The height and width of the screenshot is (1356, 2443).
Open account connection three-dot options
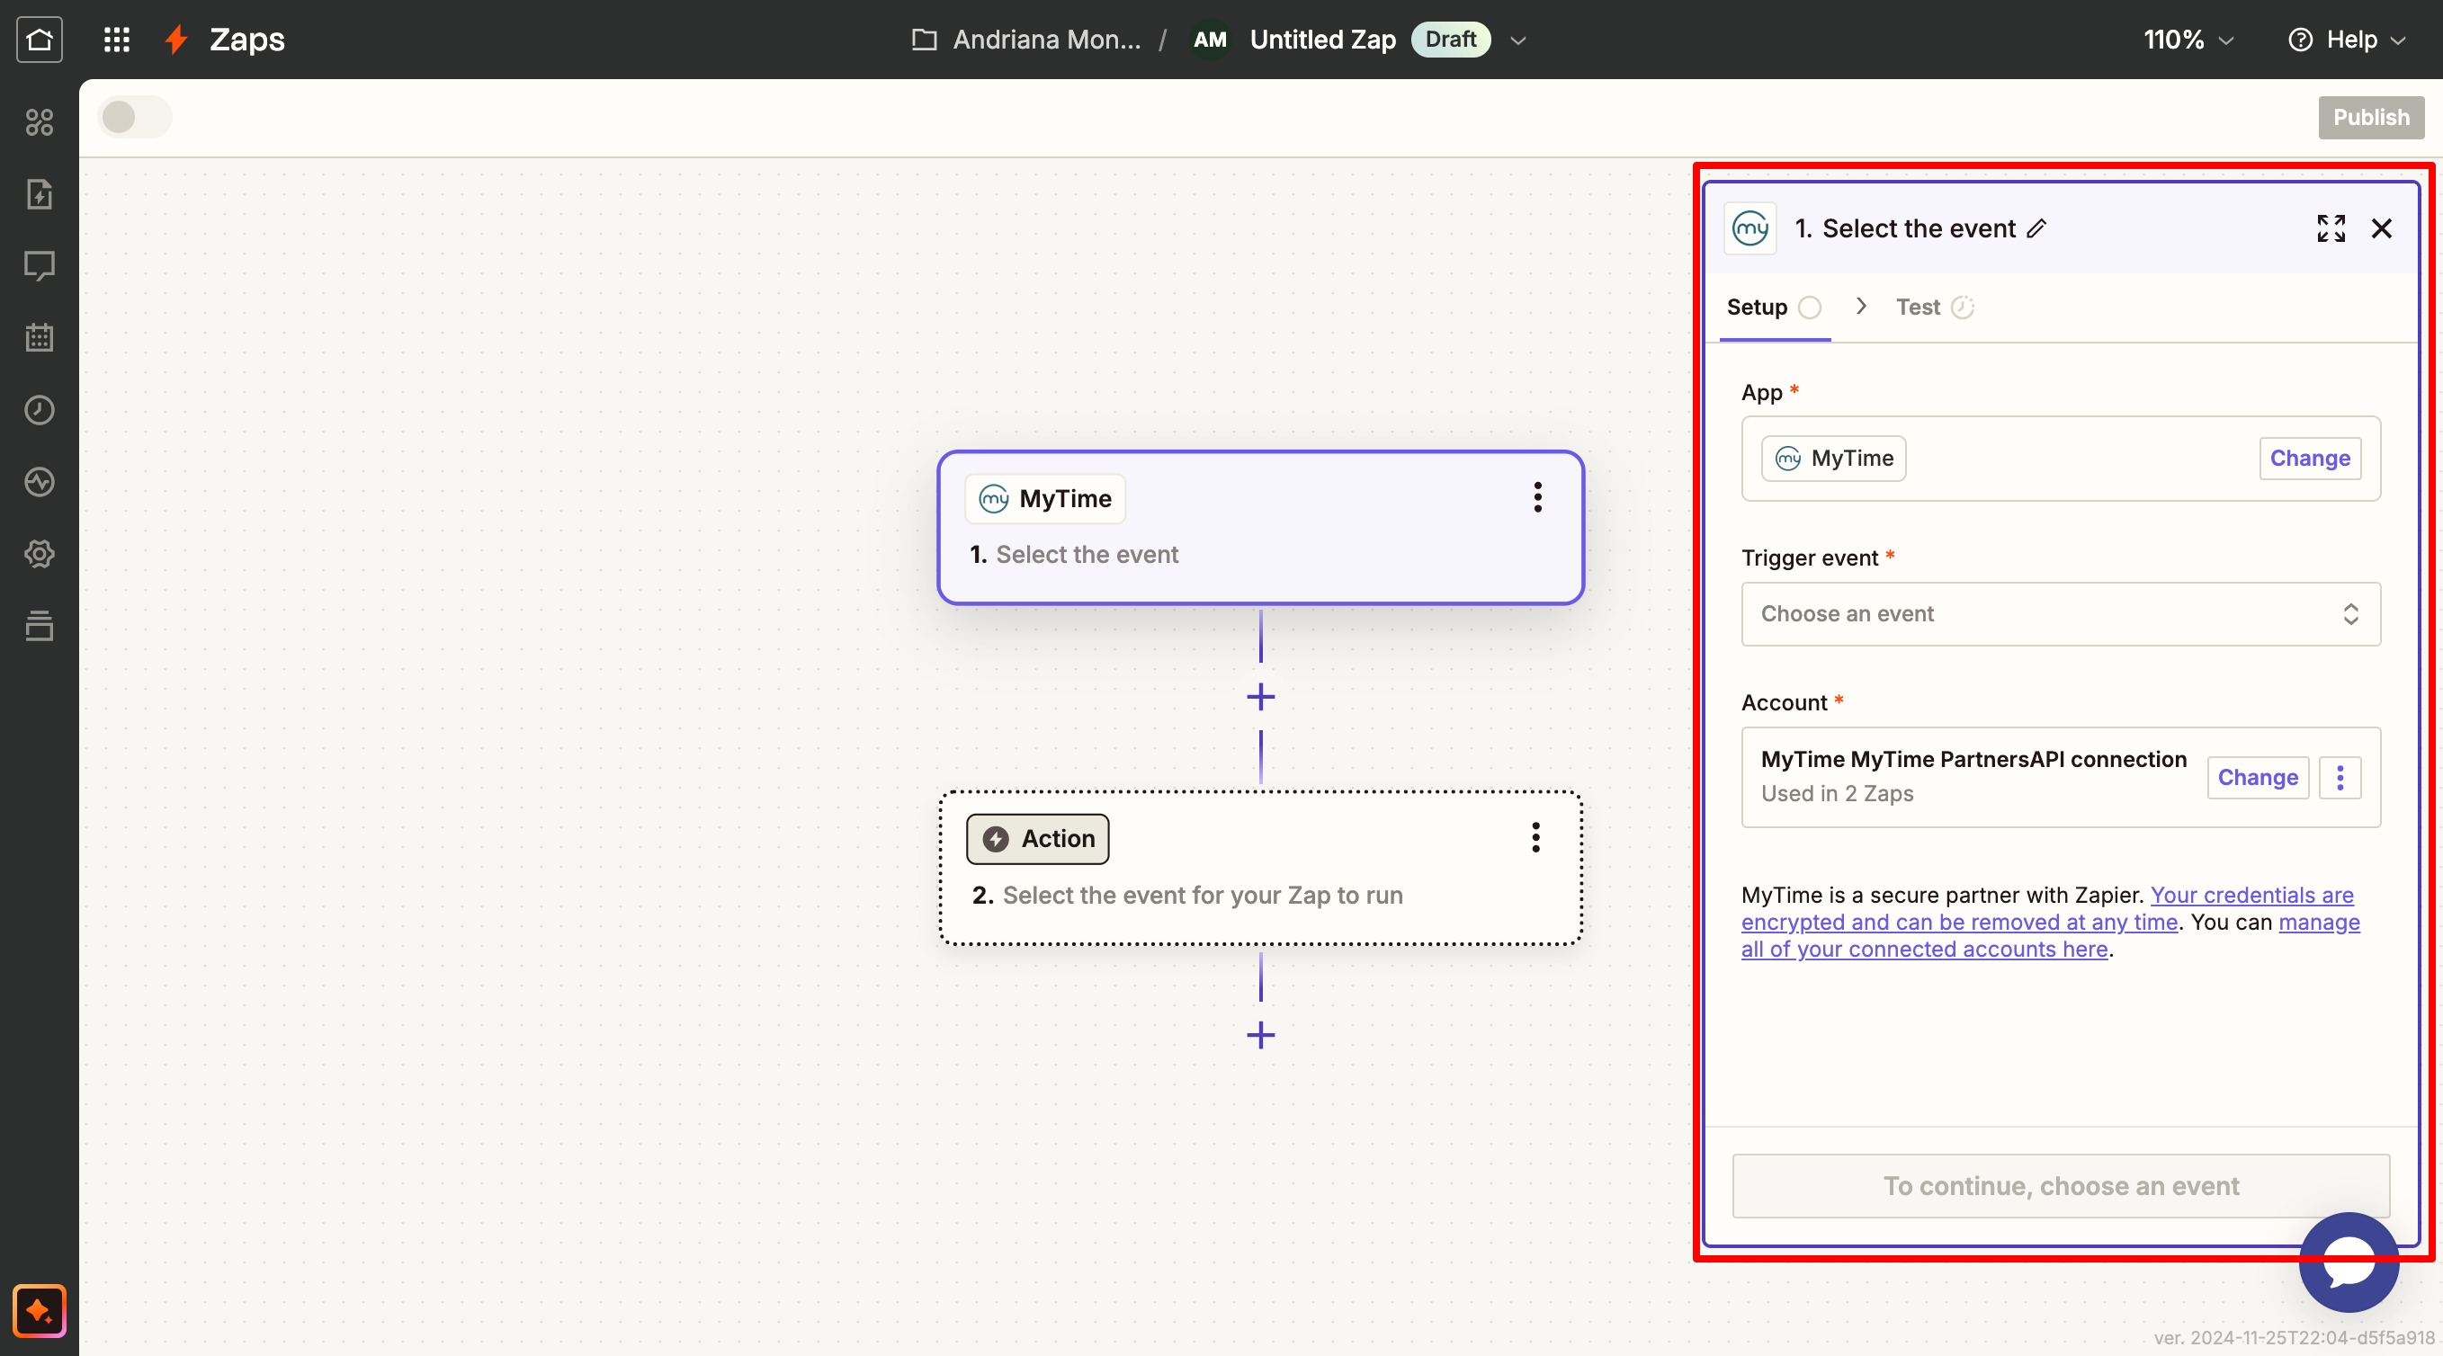pyautogui.click(x=2340, y=778)
